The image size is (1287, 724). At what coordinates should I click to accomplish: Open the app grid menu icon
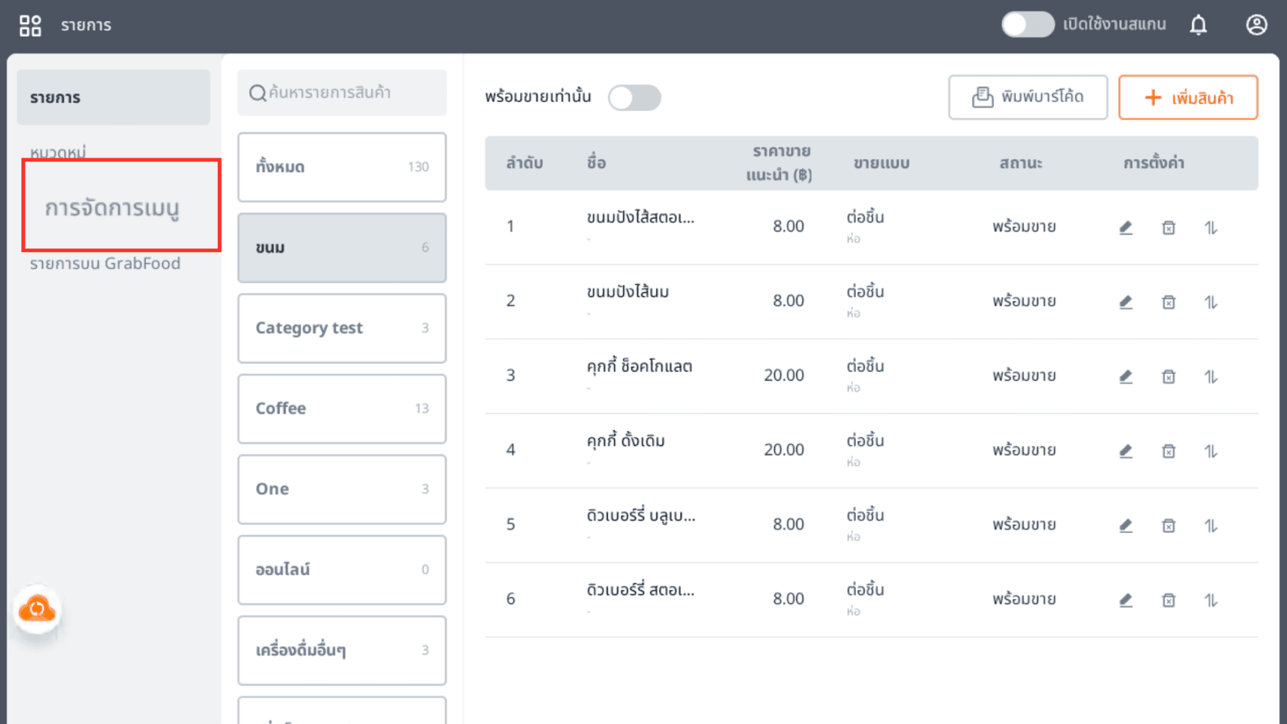coord(30,25)
